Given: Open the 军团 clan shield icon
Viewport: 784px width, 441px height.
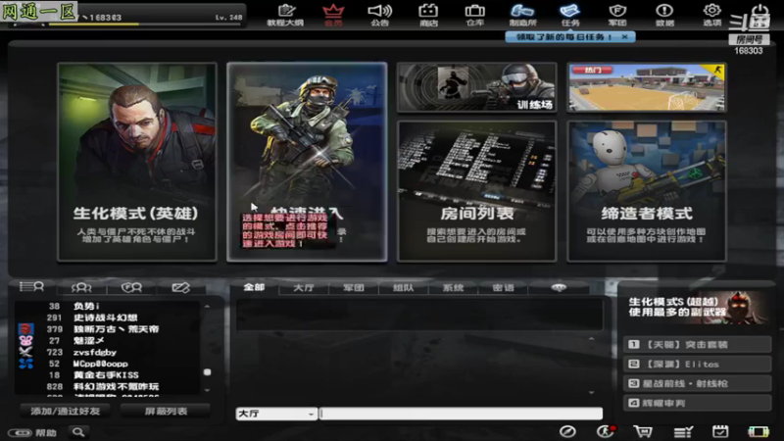Looking at the screenshot, I should pyautogui.click(x=617, y=15).
